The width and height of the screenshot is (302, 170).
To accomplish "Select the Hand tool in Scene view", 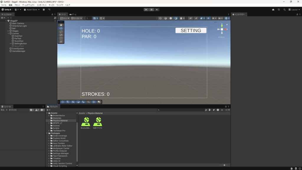I will click(61, 25).
